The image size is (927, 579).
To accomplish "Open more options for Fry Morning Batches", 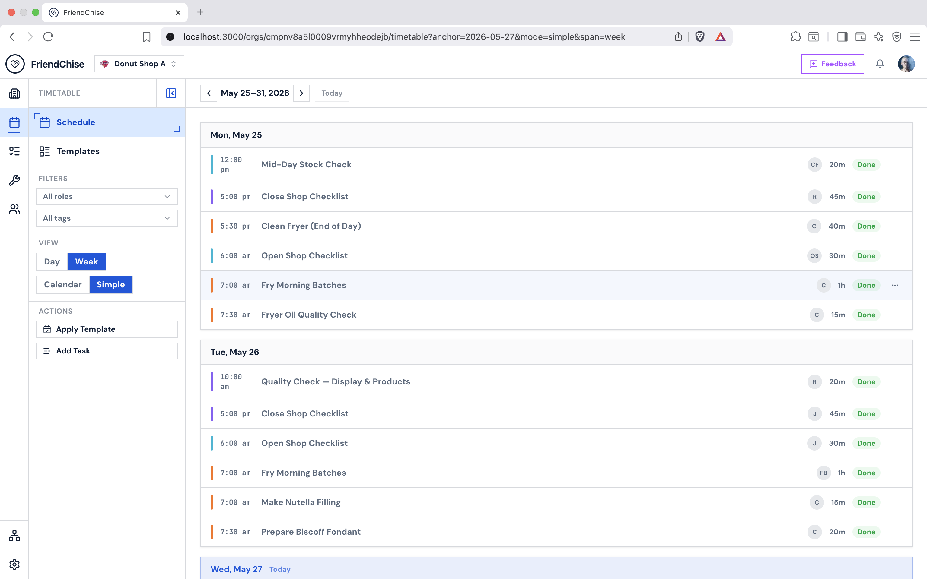I will (895, 285).
